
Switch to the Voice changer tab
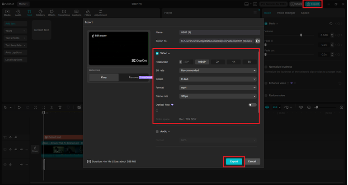(x=286, y=13)
